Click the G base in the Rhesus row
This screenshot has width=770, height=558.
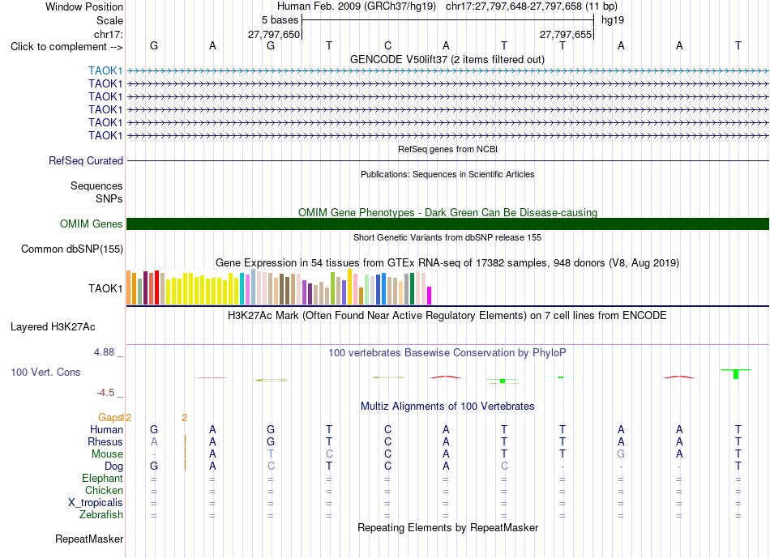point(271,441)
